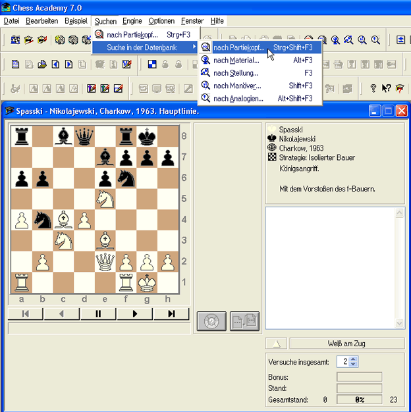Select 'nach Manöver...' in the submenu
The height and width of the screenshot is (412, 411).
[260, 86]
